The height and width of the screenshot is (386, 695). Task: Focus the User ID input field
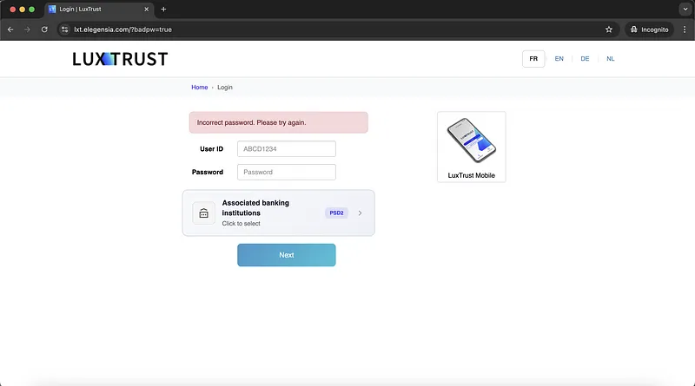point(287,148)
